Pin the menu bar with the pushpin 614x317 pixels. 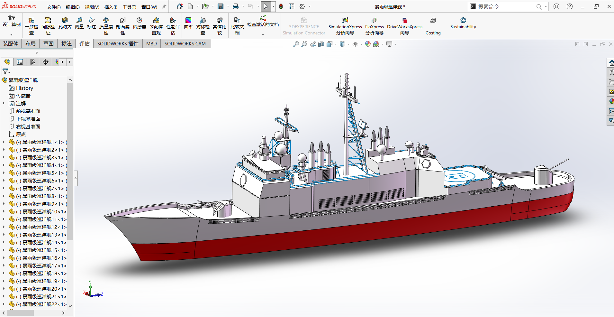point(164,6)
